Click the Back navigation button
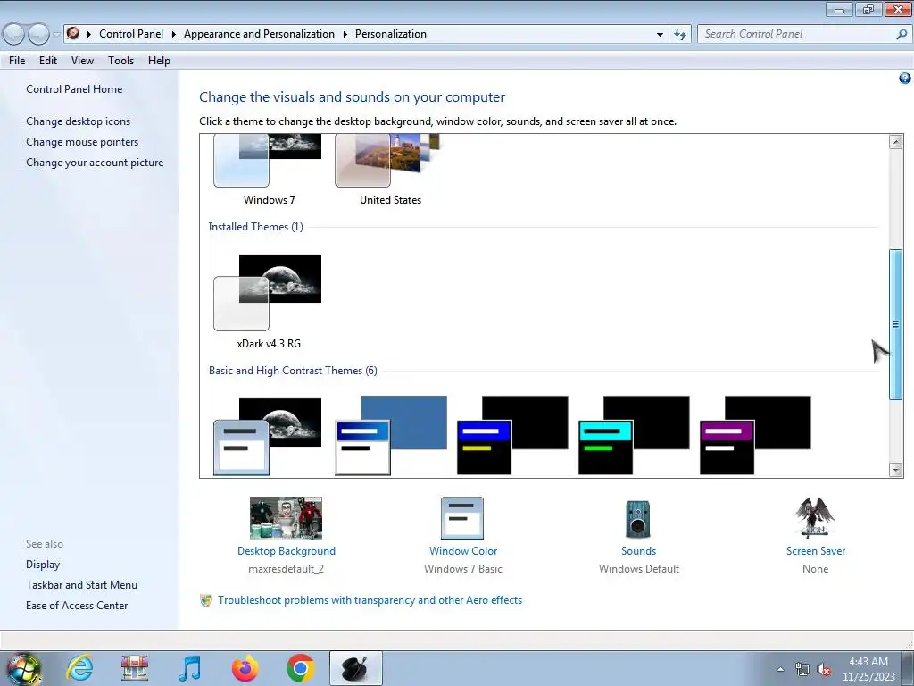 14,34
